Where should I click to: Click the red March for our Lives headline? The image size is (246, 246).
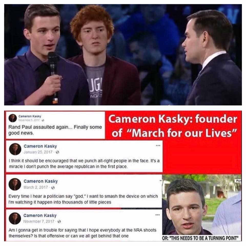[172, 126]
